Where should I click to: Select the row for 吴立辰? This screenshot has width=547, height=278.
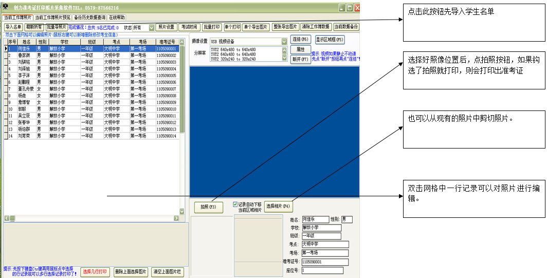92,116
